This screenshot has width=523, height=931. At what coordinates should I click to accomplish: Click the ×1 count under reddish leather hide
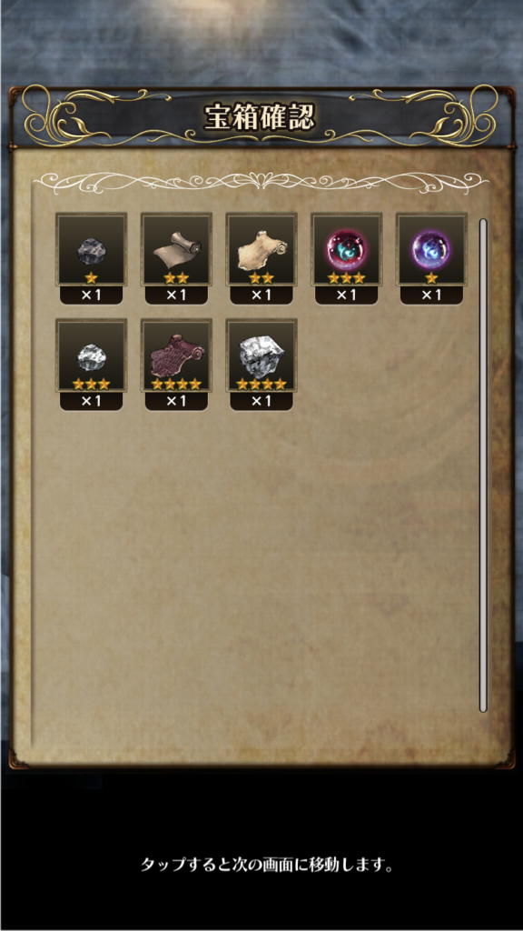click(176, 401)
